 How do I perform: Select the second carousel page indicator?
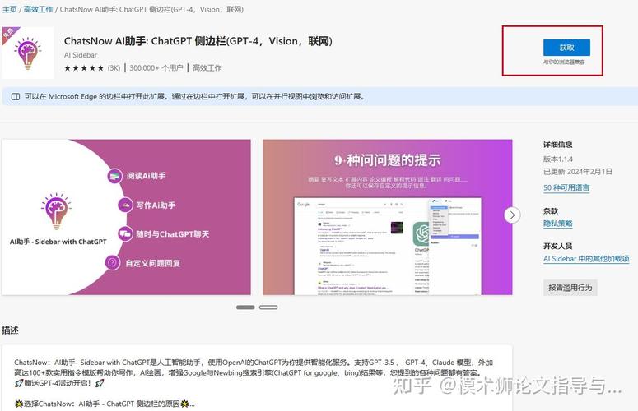(268, 307)
